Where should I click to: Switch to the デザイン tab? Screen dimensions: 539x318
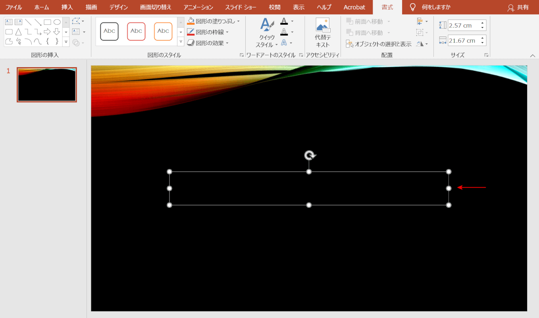click(x=119, y=7)
